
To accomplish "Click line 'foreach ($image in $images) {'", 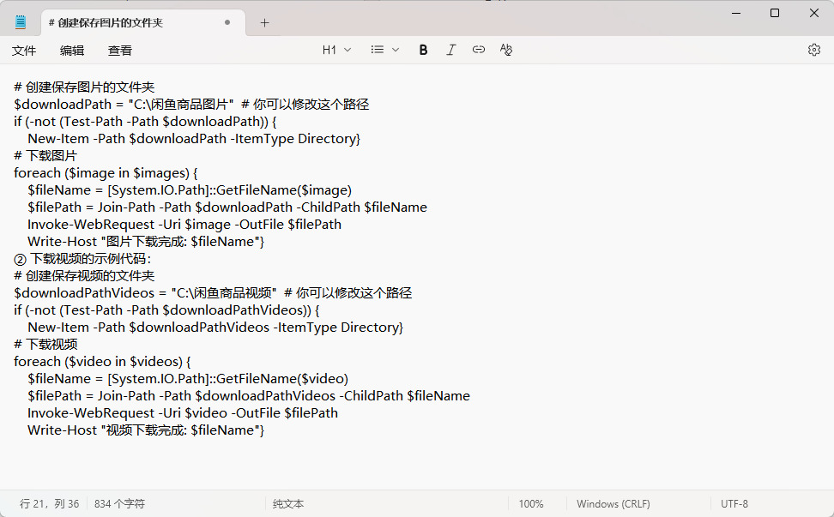I will pos(106,173).
